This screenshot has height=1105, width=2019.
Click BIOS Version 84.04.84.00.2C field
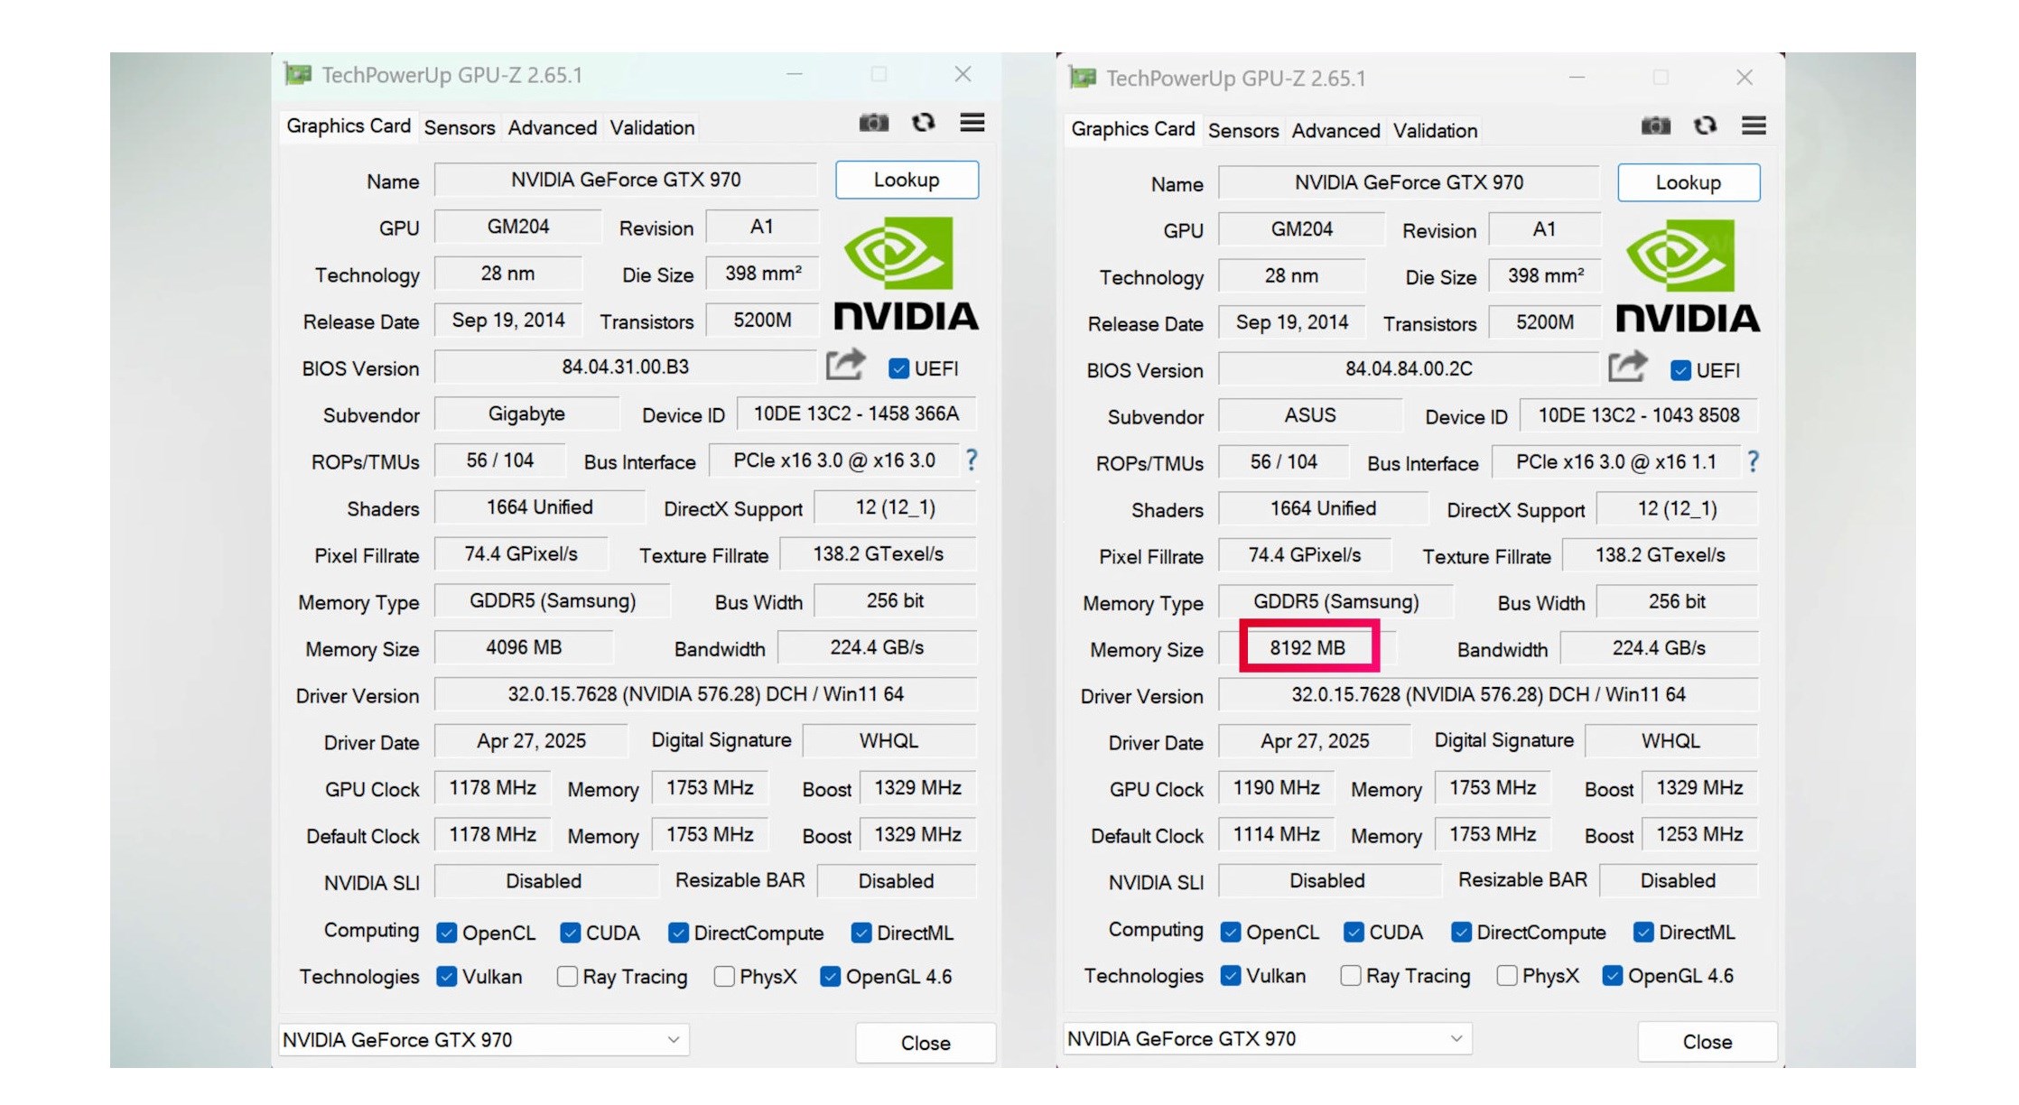[x=1409, y=368]
